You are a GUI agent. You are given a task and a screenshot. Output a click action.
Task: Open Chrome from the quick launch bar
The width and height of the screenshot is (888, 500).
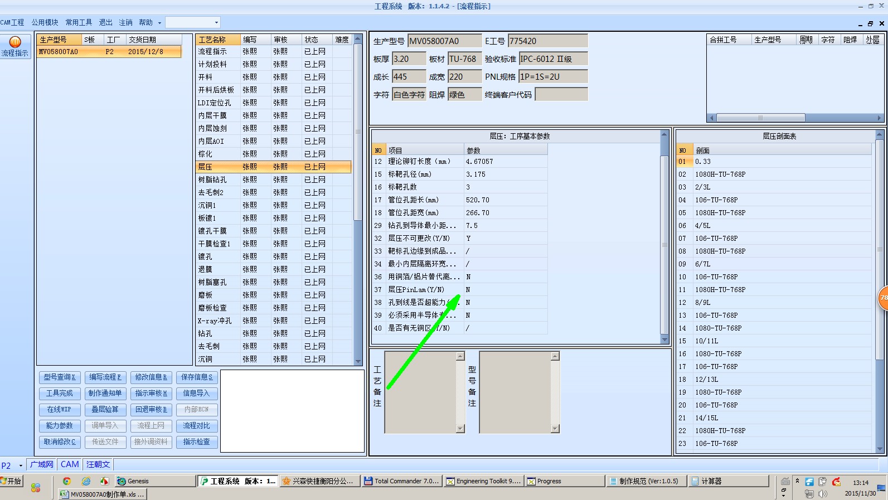[x=67, y=481]
